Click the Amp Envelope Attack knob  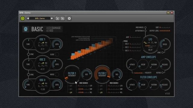[132, 64]
